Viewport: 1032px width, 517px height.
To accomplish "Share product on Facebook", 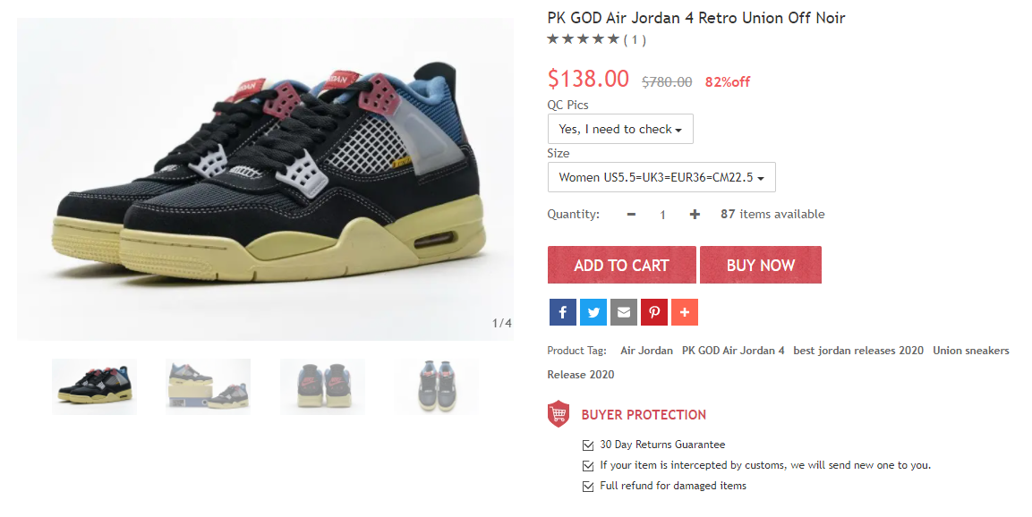I will click(x=563, y=312).
